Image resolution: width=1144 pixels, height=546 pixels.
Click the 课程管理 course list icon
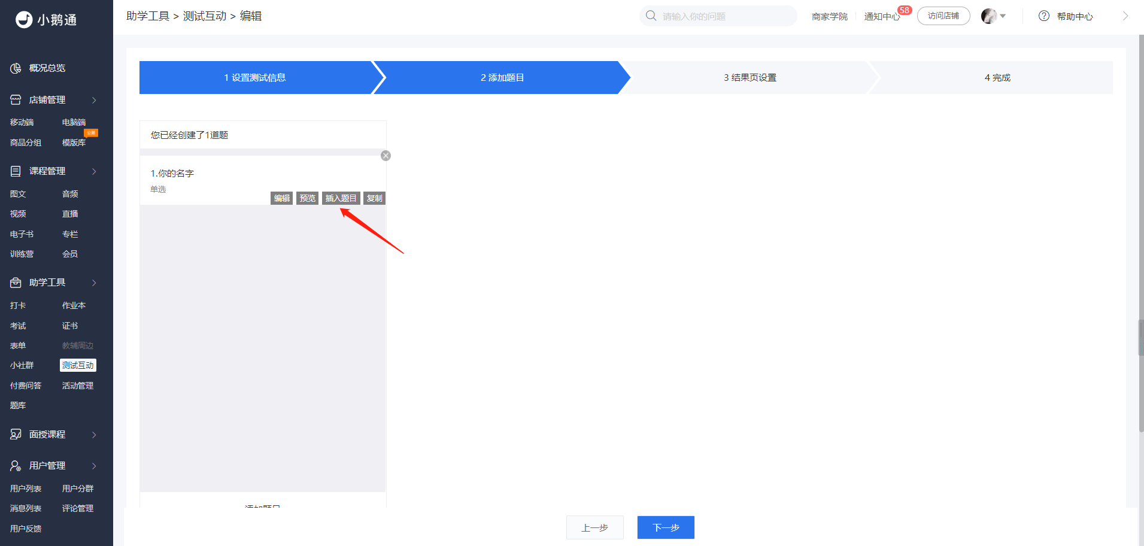16,171
